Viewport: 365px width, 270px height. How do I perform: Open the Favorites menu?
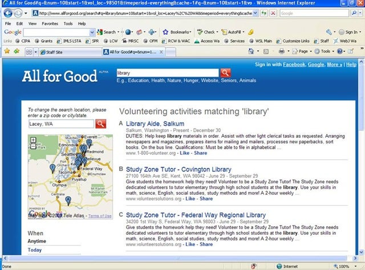pos(50,23)
